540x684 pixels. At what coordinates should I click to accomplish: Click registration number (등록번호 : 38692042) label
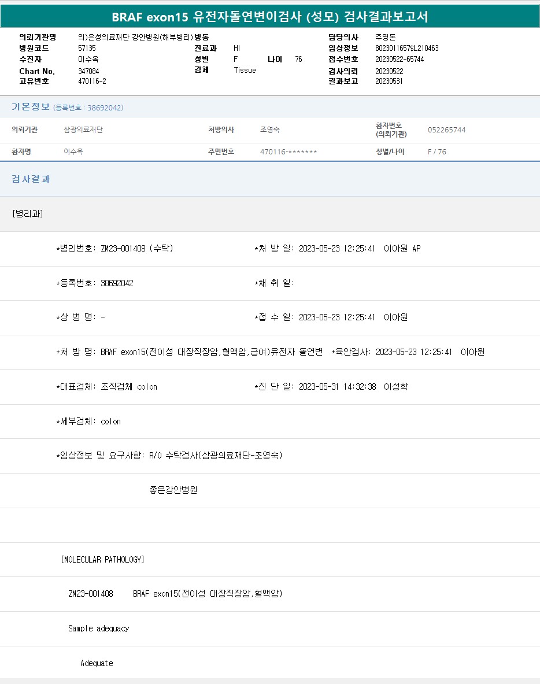click(x=88, y=108)
